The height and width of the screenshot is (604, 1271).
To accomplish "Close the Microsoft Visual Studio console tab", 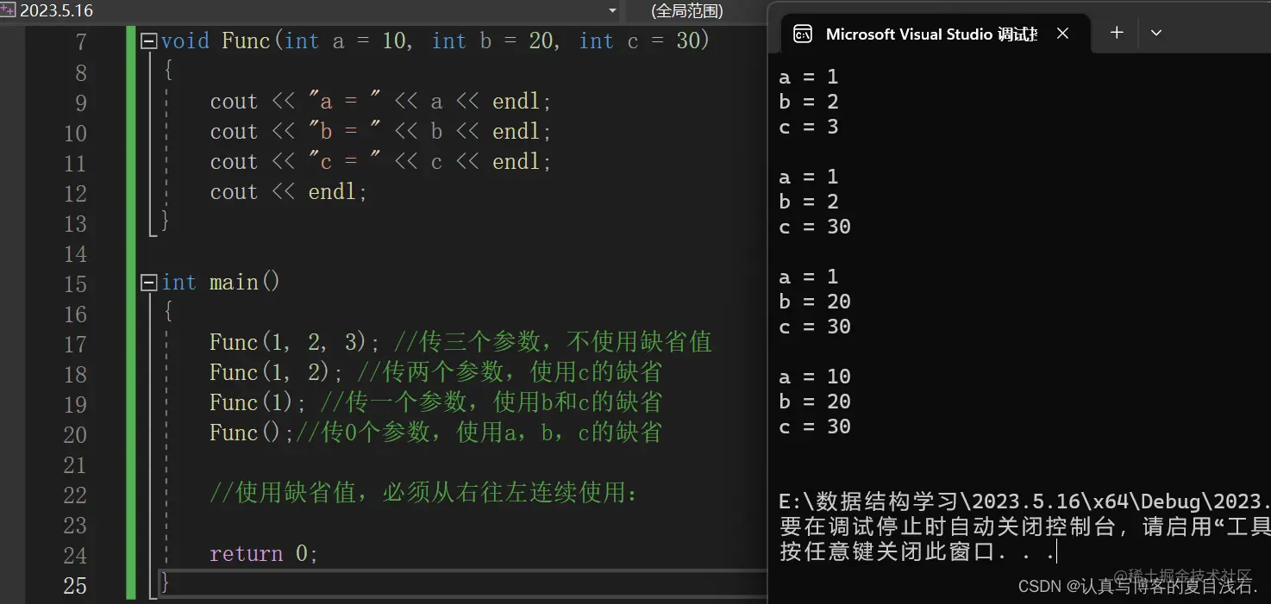I will coord(1062,33).
